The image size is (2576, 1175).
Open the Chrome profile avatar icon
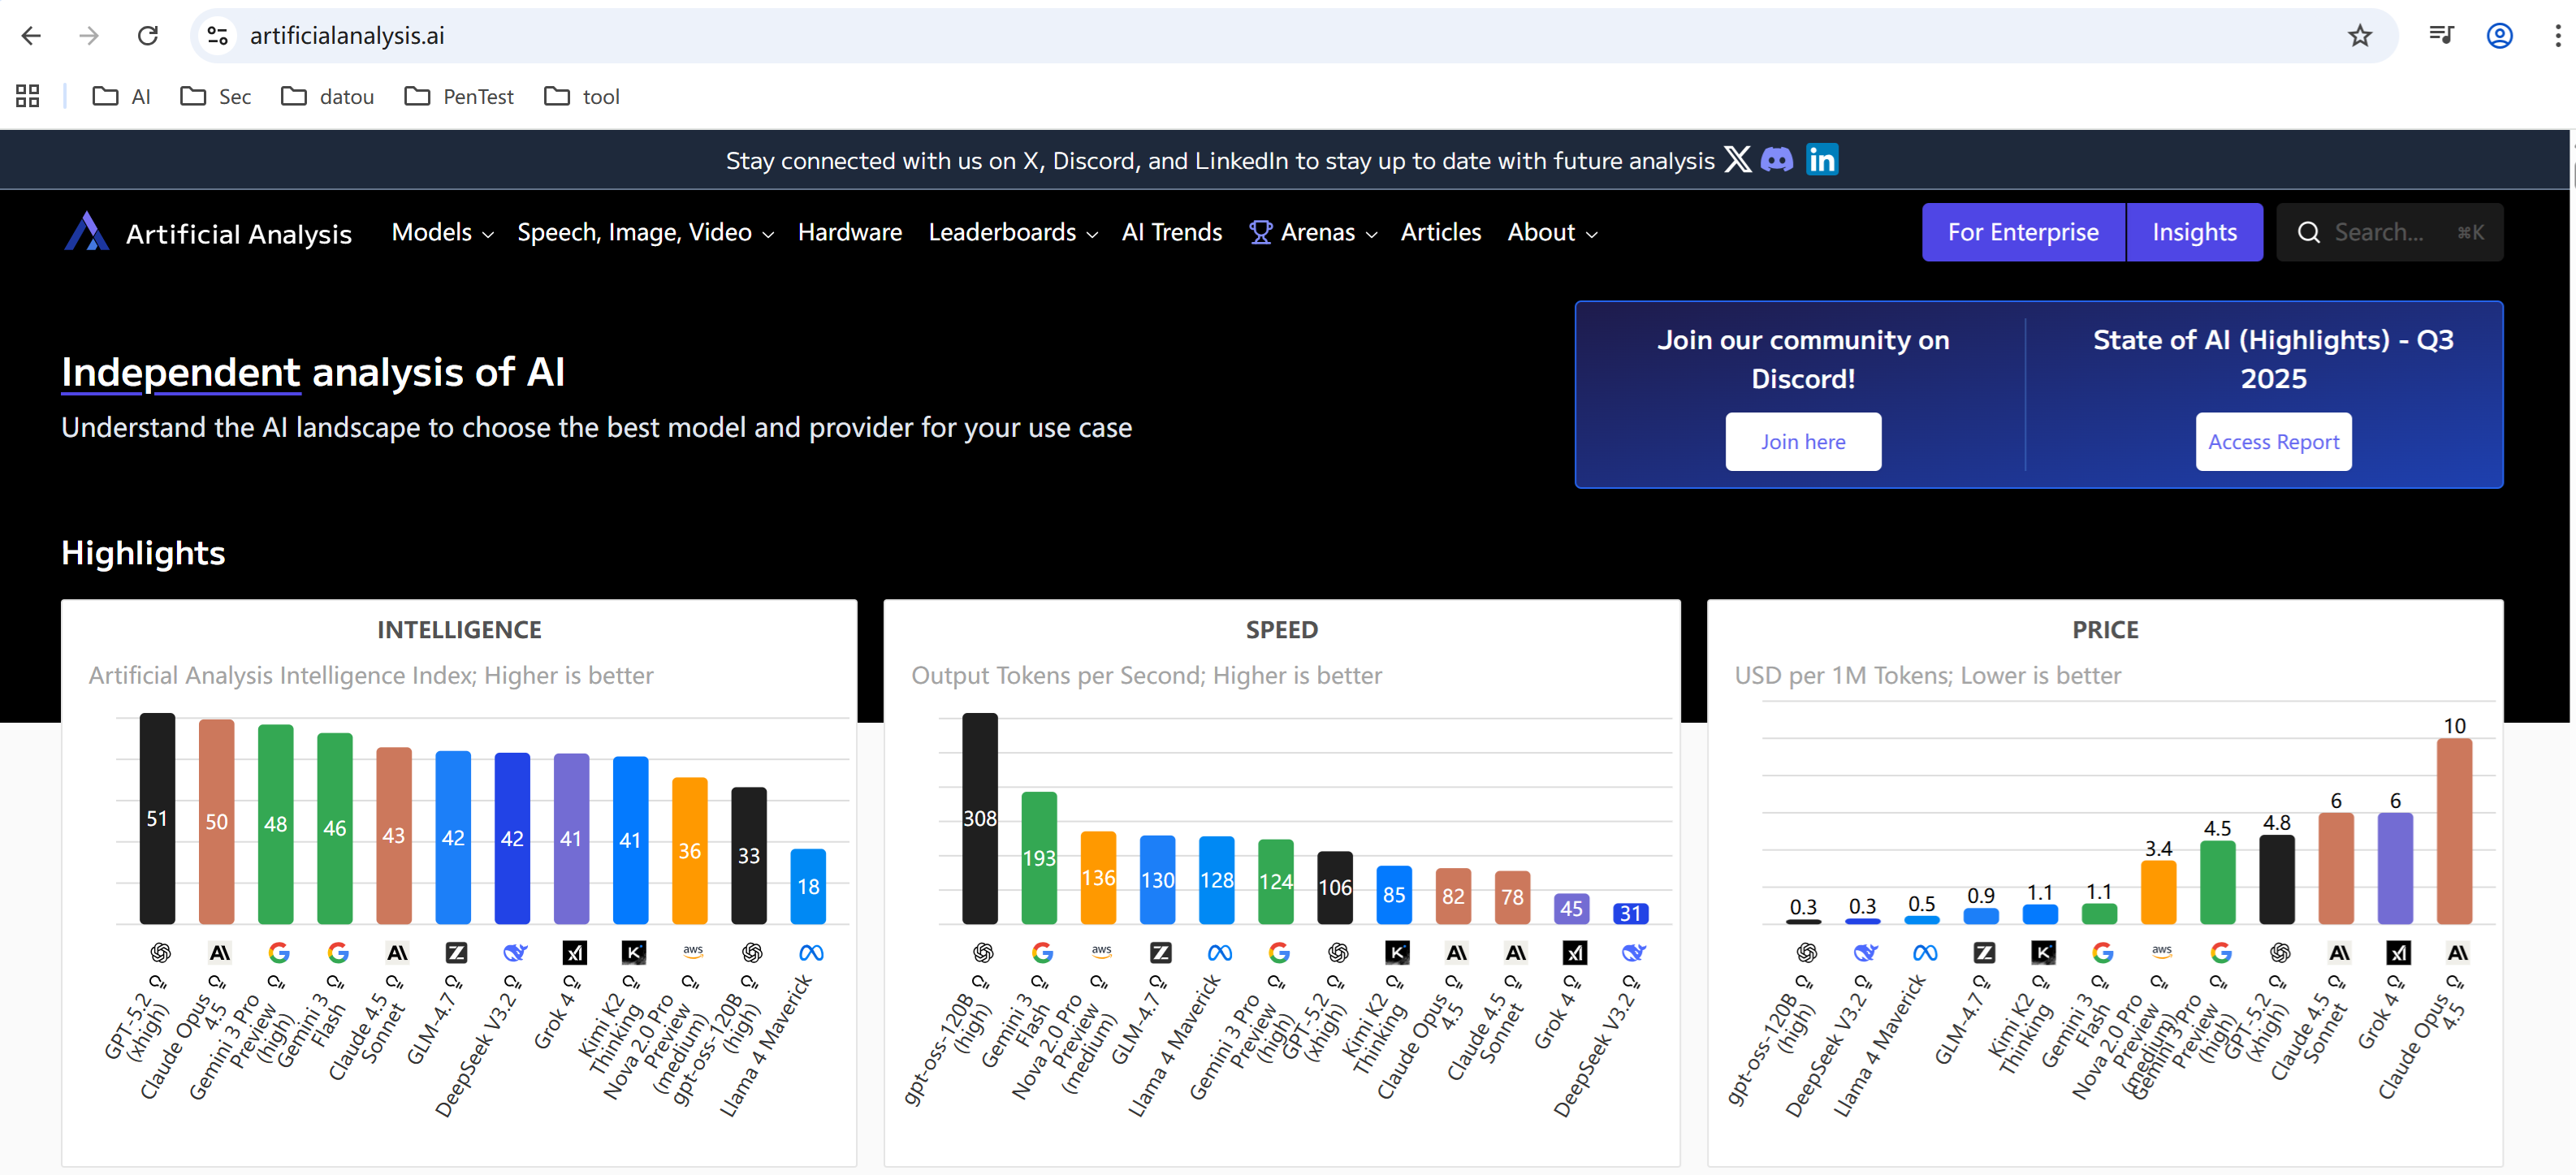click(2499, 36)
